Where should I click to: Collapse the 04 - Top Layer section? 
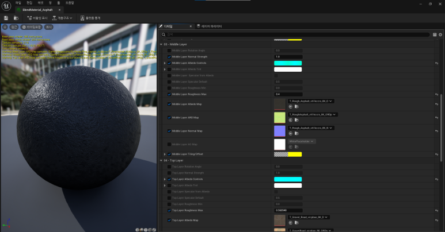coord(161,161)
